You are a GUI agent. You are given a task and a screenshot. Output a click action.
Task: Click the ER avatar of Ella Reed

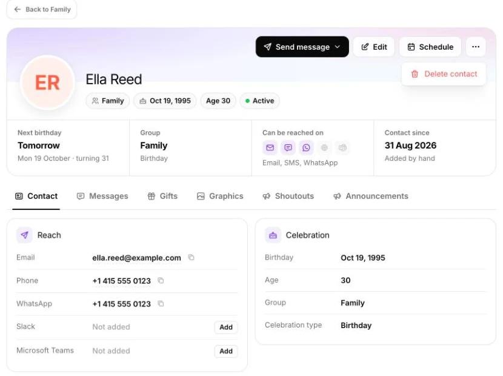coord(47,82)
